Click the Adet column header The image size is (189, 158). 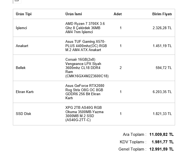coord(118,14)
